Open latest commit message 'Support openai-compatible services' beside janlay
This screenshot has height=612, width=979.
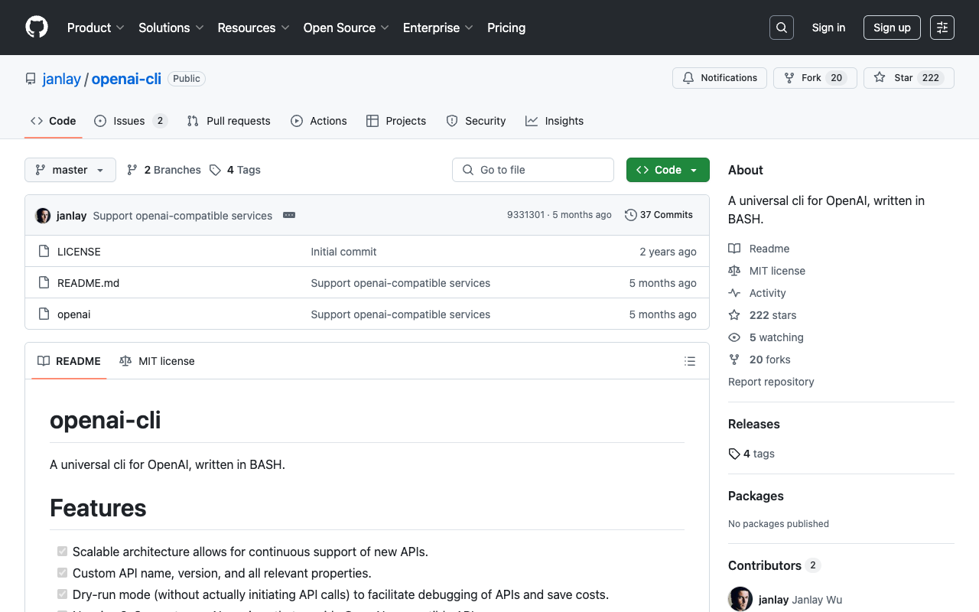[x=183, y=216]
